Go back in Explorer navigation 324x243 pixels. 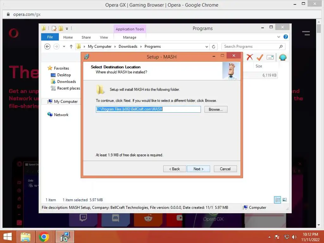(47, 47)
